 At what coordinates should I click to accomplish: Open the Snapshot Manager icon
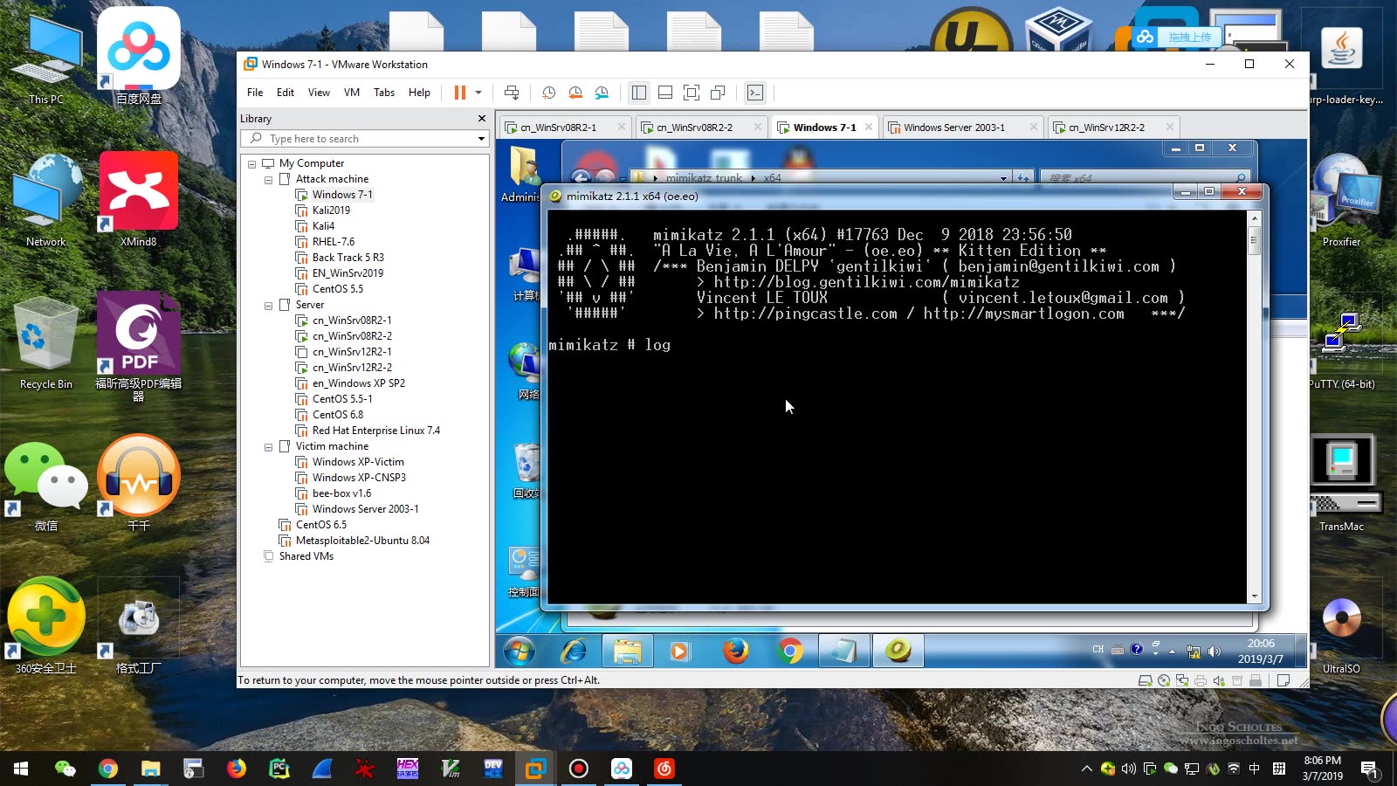[602, 93]
